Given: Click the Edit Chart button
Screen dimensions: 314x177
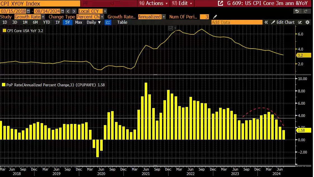Looking at the screenshot, I should coord(283,22).
